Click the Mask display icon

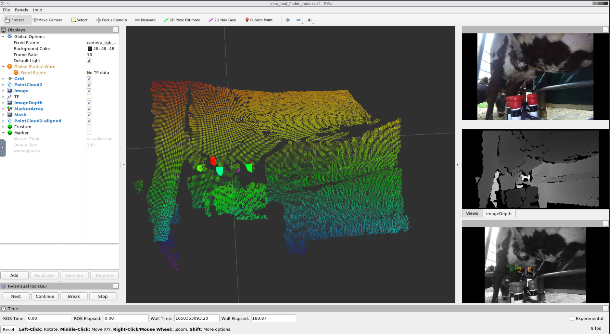click(10, 115)
